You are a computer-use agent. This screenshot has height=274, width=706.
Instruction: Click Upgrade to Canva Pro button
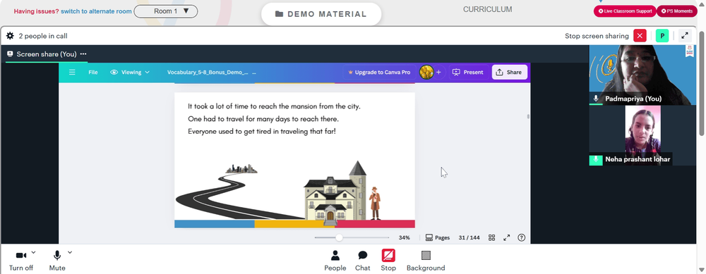pos(379,72)
